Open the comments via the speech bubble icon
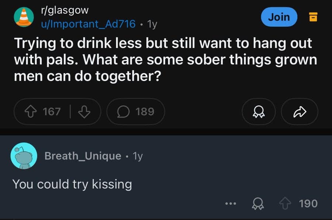The width and height of the screenshot is (332, 220). [x=124, y=111]
